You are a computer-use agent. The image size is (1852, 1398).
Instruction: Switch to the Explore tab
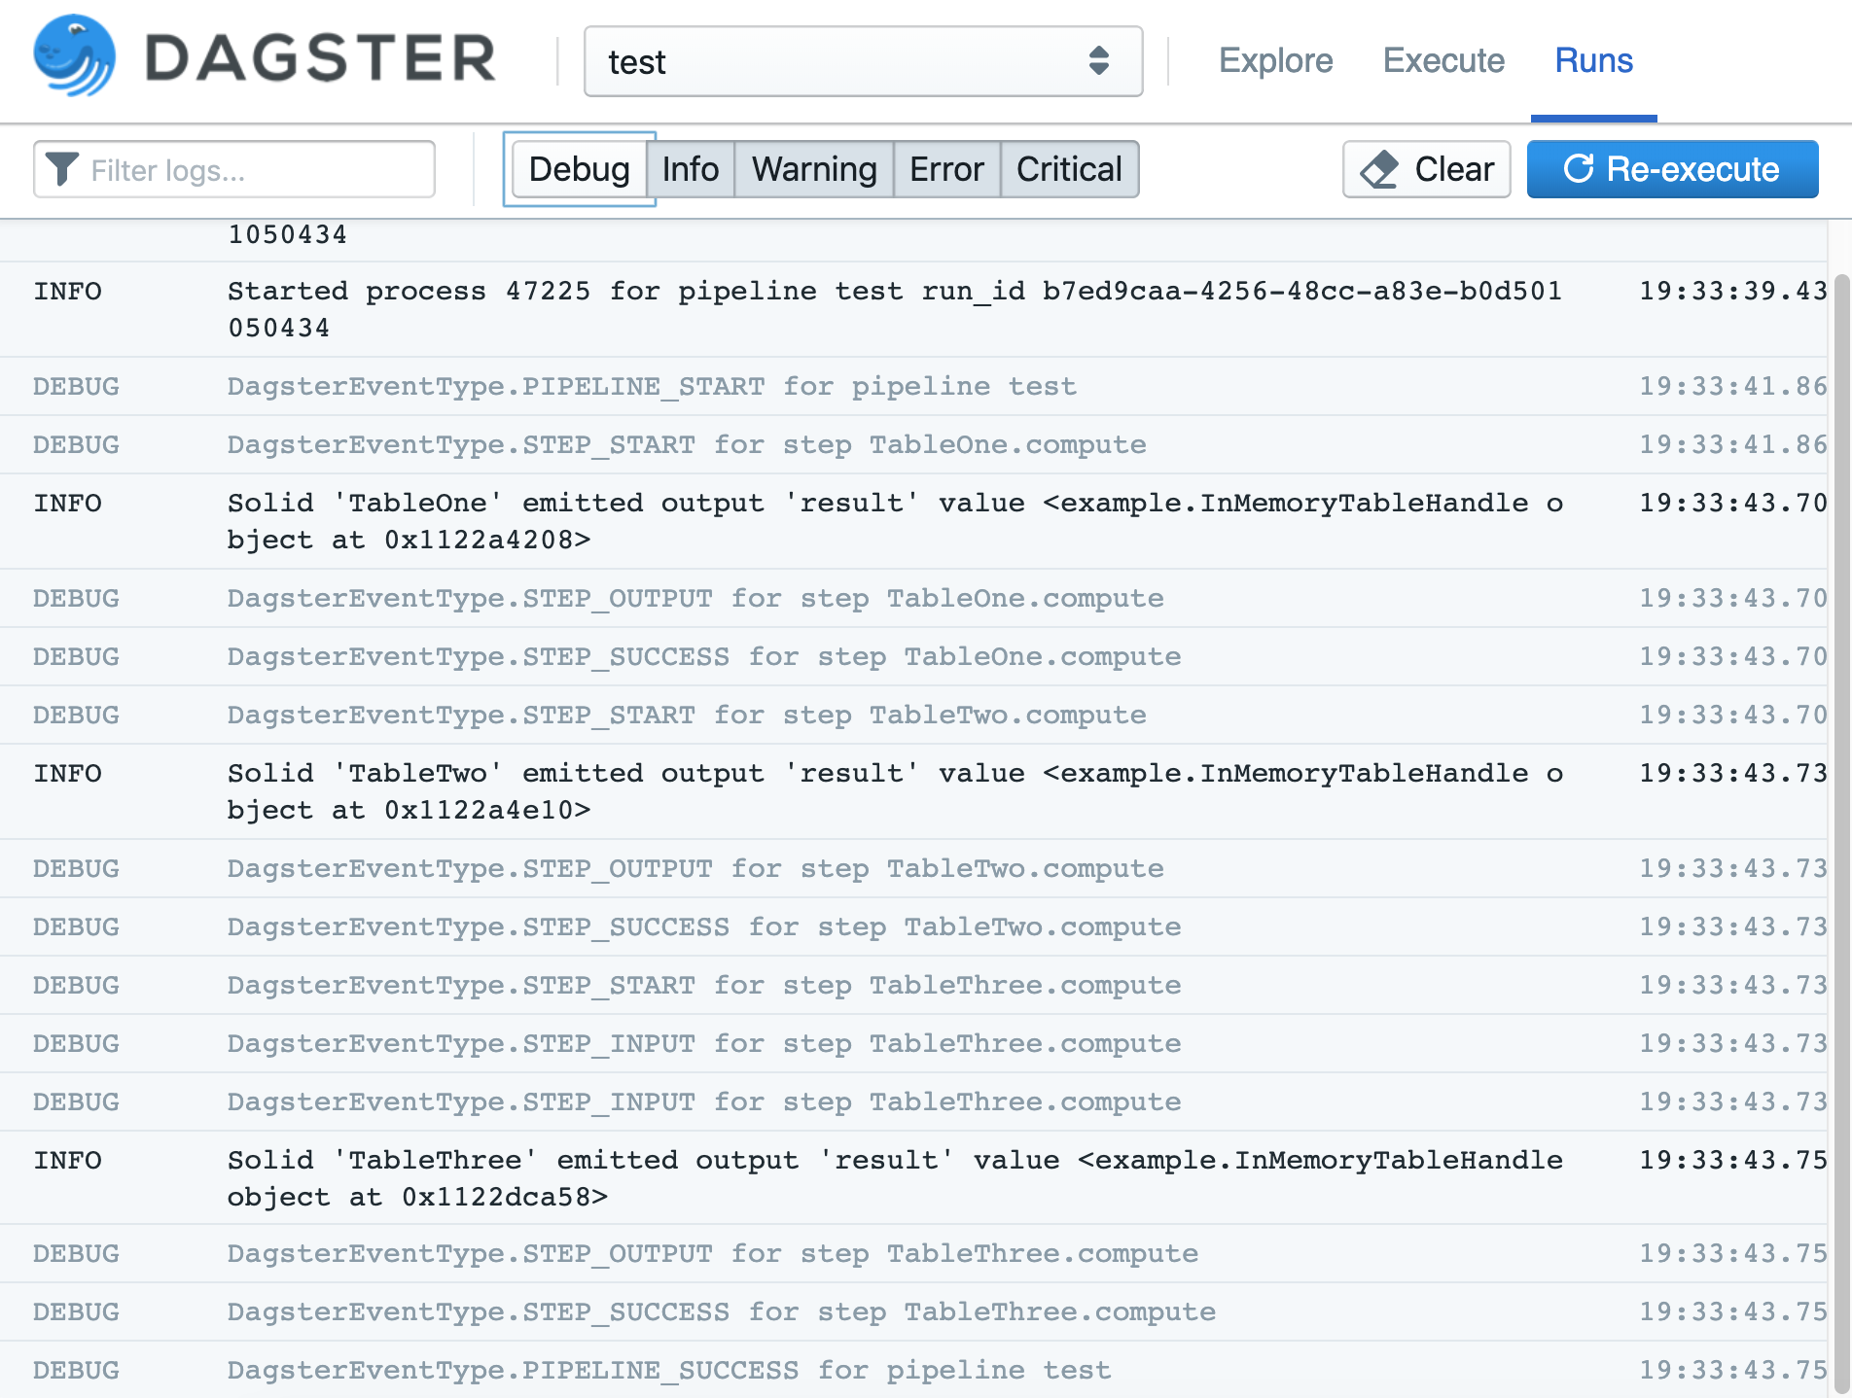point(1275,60)
